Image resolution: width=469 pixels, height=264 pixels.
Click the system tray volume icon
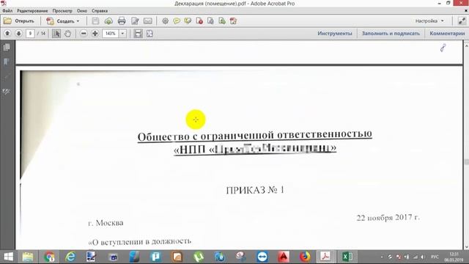[423, 257]
